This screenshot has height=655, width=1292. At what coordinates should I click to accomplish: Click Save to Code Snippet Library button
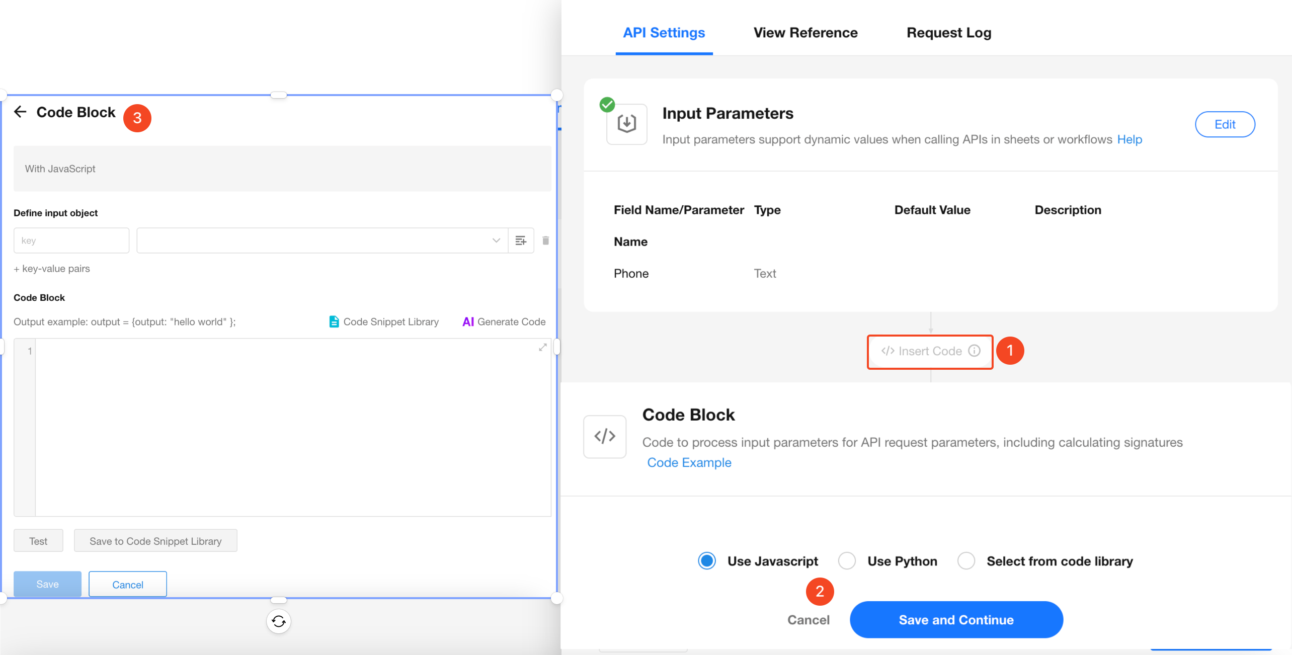pos(155,541)
